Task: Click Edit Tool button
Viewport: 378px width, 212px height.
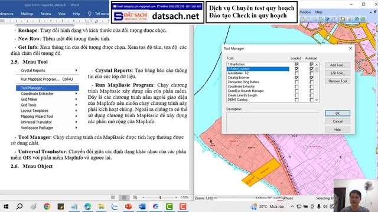Action: [337, 73]
